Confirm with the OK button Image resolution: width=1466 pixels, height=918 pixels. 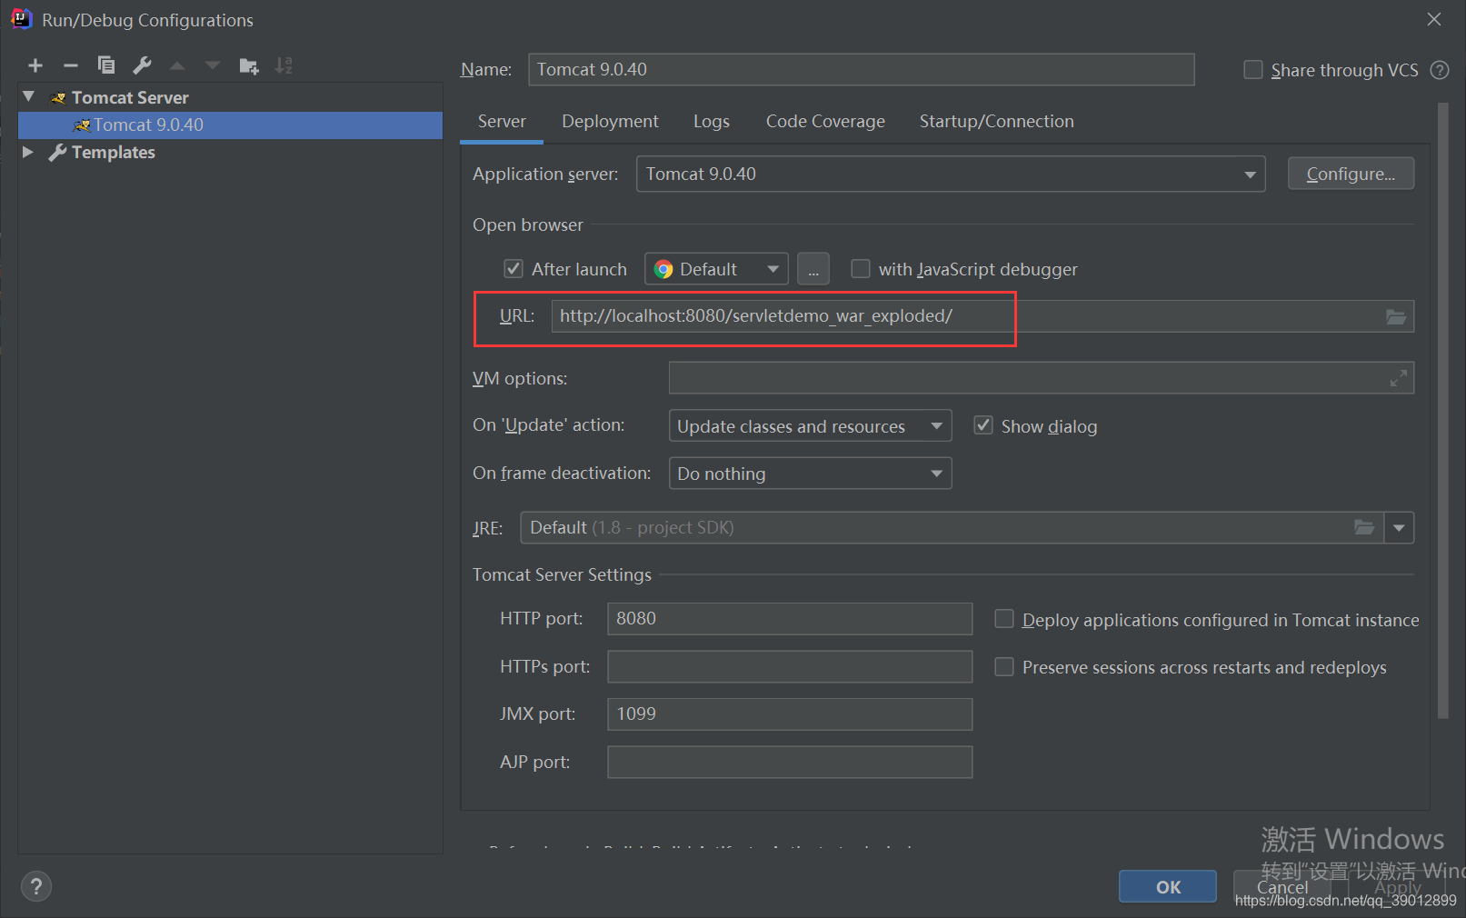tap(1168, 887)
